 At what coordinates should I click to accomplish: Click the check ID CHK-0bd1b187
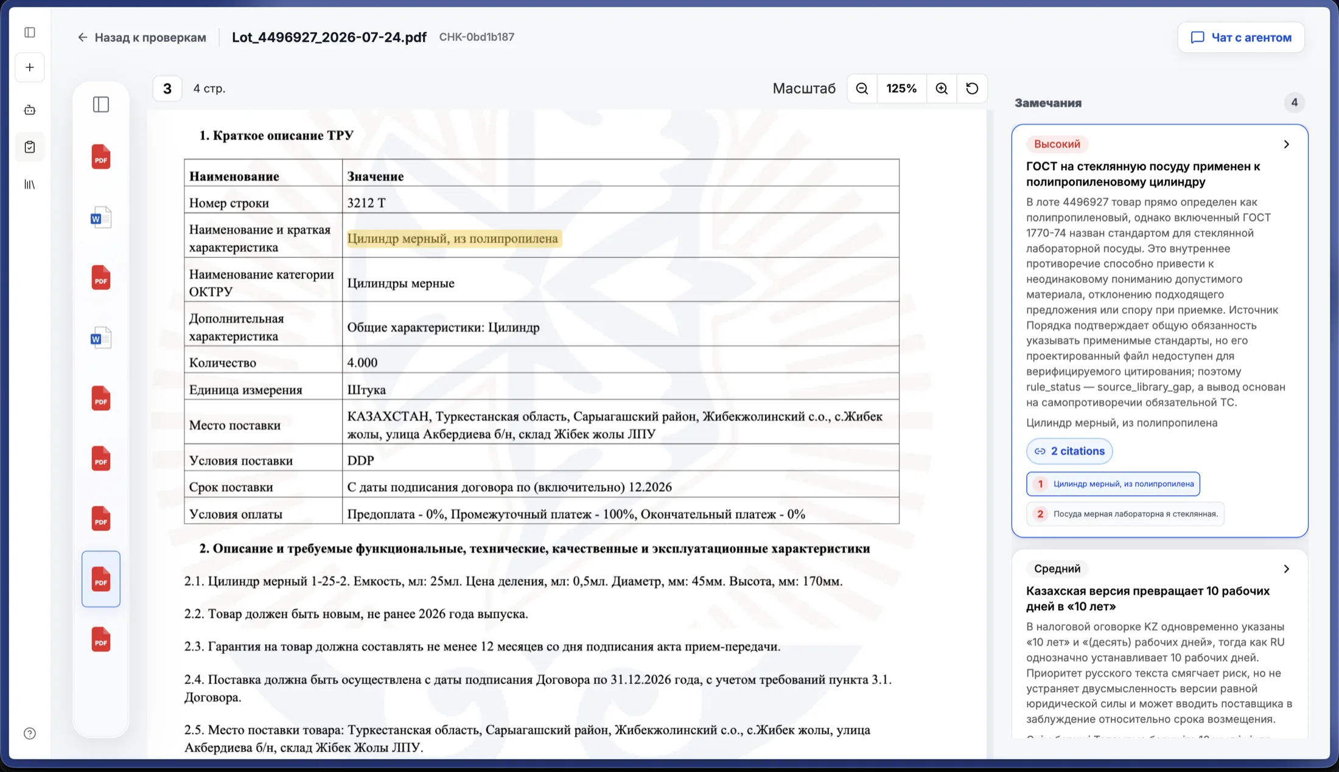click(477, 37)
